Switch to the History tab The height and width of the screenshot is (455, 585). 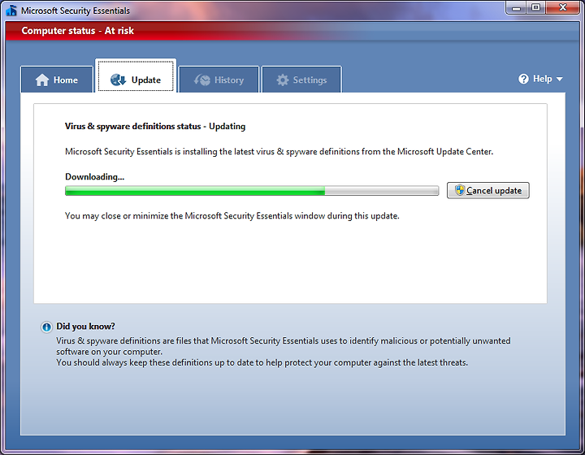point(219,80)
